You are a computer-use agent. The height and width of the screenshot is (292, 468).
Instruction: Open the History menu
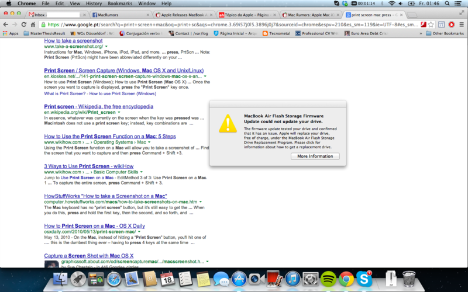(94, 4)
